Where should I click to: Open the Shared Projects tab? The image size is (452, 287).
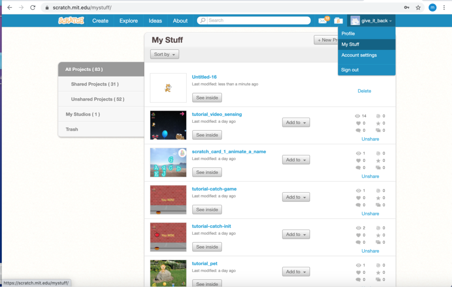point(94,84)
